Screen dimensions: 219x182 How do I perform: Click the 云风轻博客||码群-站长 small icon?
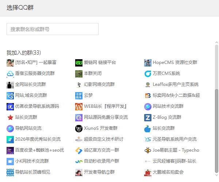click(x=148, y=162)
